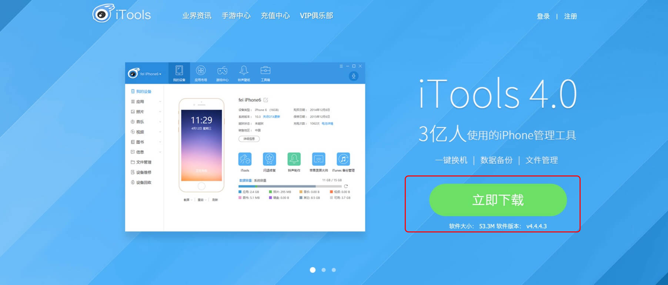Click the '11 GB / 15 GB' capacity text
Image resolution: width=668 pixels, height=285 pixels.
point(332,180)
